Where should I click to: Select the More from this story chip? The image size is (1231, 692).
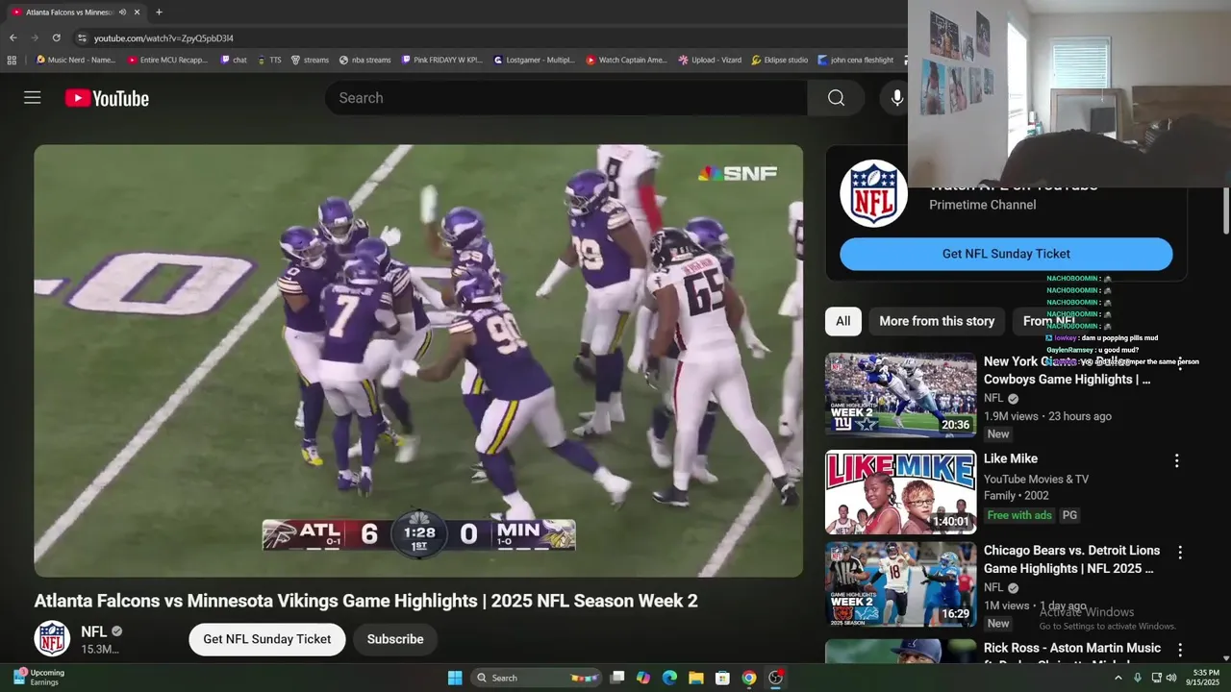(x=937, y=321)
